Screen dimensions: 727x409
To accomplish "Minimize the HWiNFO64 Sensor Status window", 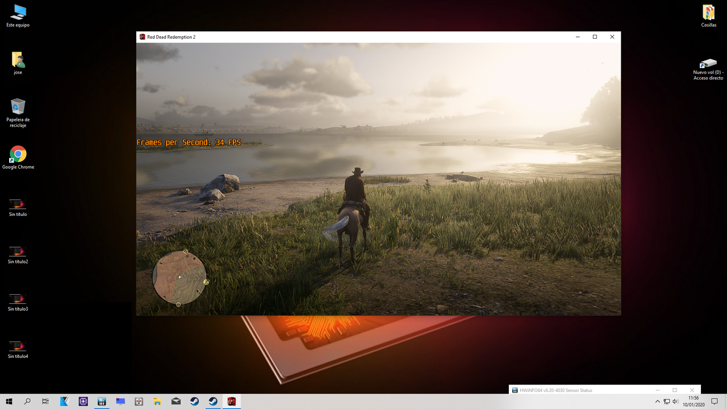I will (x=658, y=390).
